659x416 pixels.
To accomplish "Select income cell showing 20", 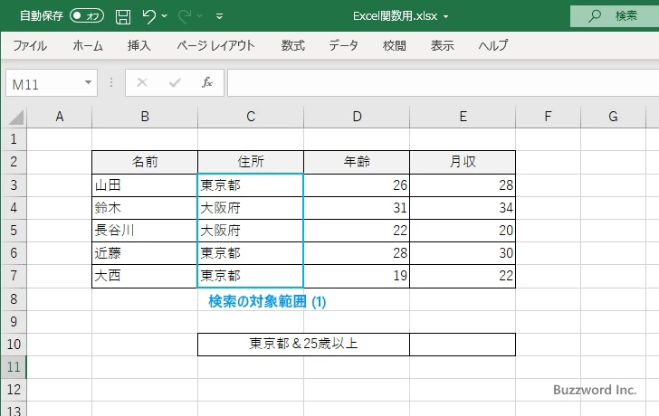I will tap(463, 231).
